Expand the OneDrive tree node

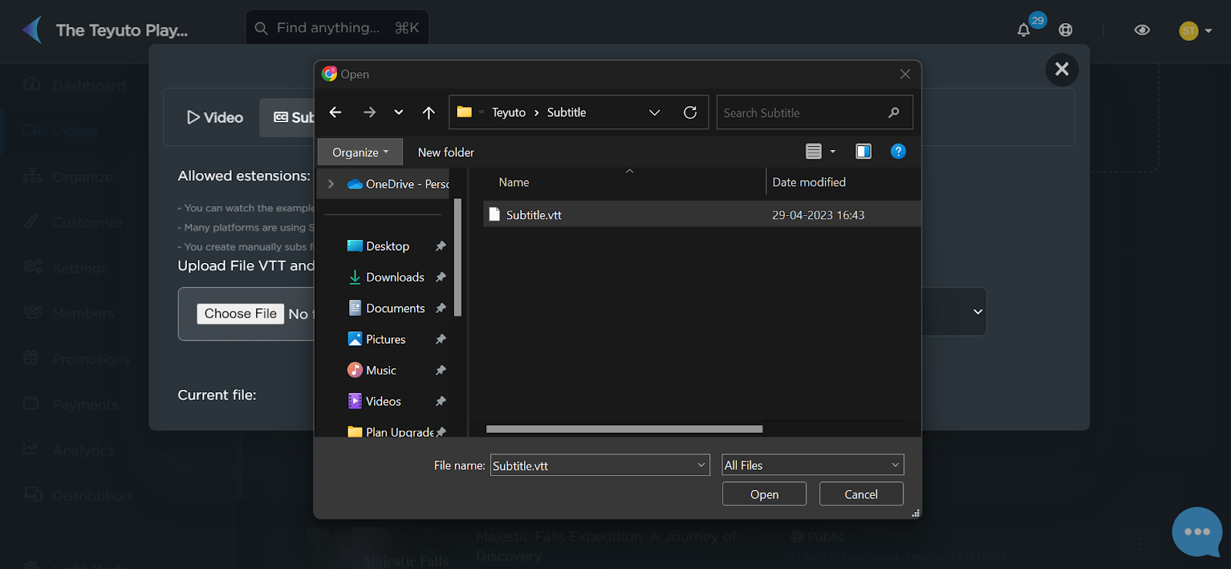[331, 184]
